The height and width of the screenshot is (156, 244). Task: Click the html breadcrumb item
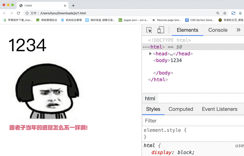[x=150, y=99]
